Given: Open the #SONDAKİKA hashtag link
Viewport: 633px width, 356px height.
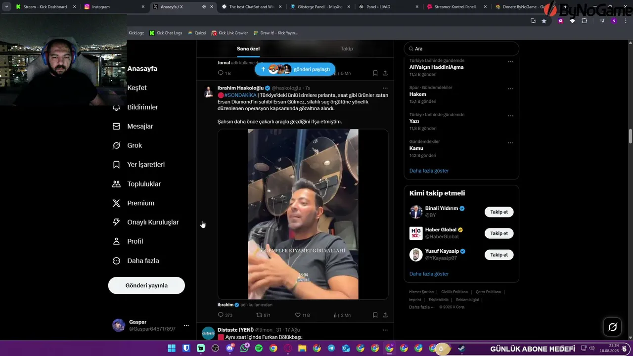Looking at the screenshot, I should tap(240, 95).
